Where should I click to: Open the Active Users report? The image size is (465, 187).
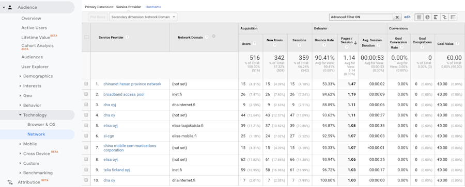[x=34, y=28]
